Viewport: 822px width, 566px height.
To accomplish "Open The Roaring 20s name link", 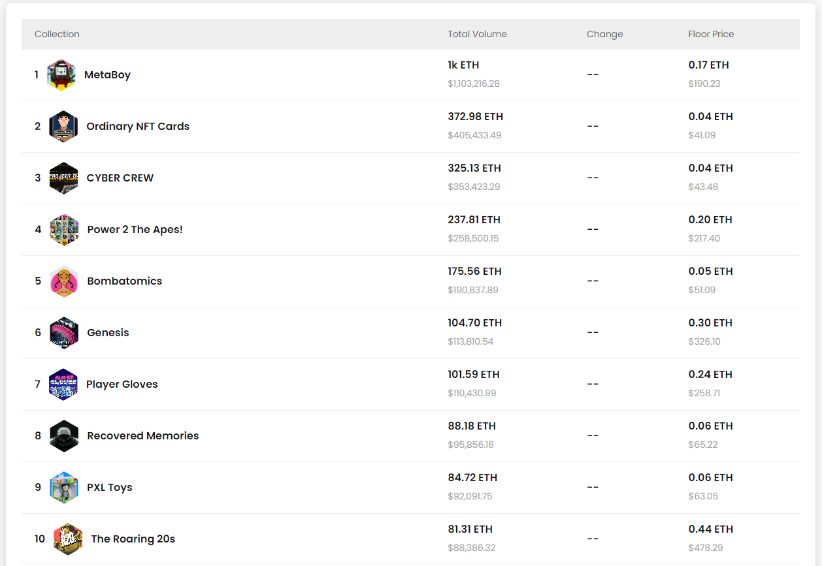I will click(x=133, y=539).
